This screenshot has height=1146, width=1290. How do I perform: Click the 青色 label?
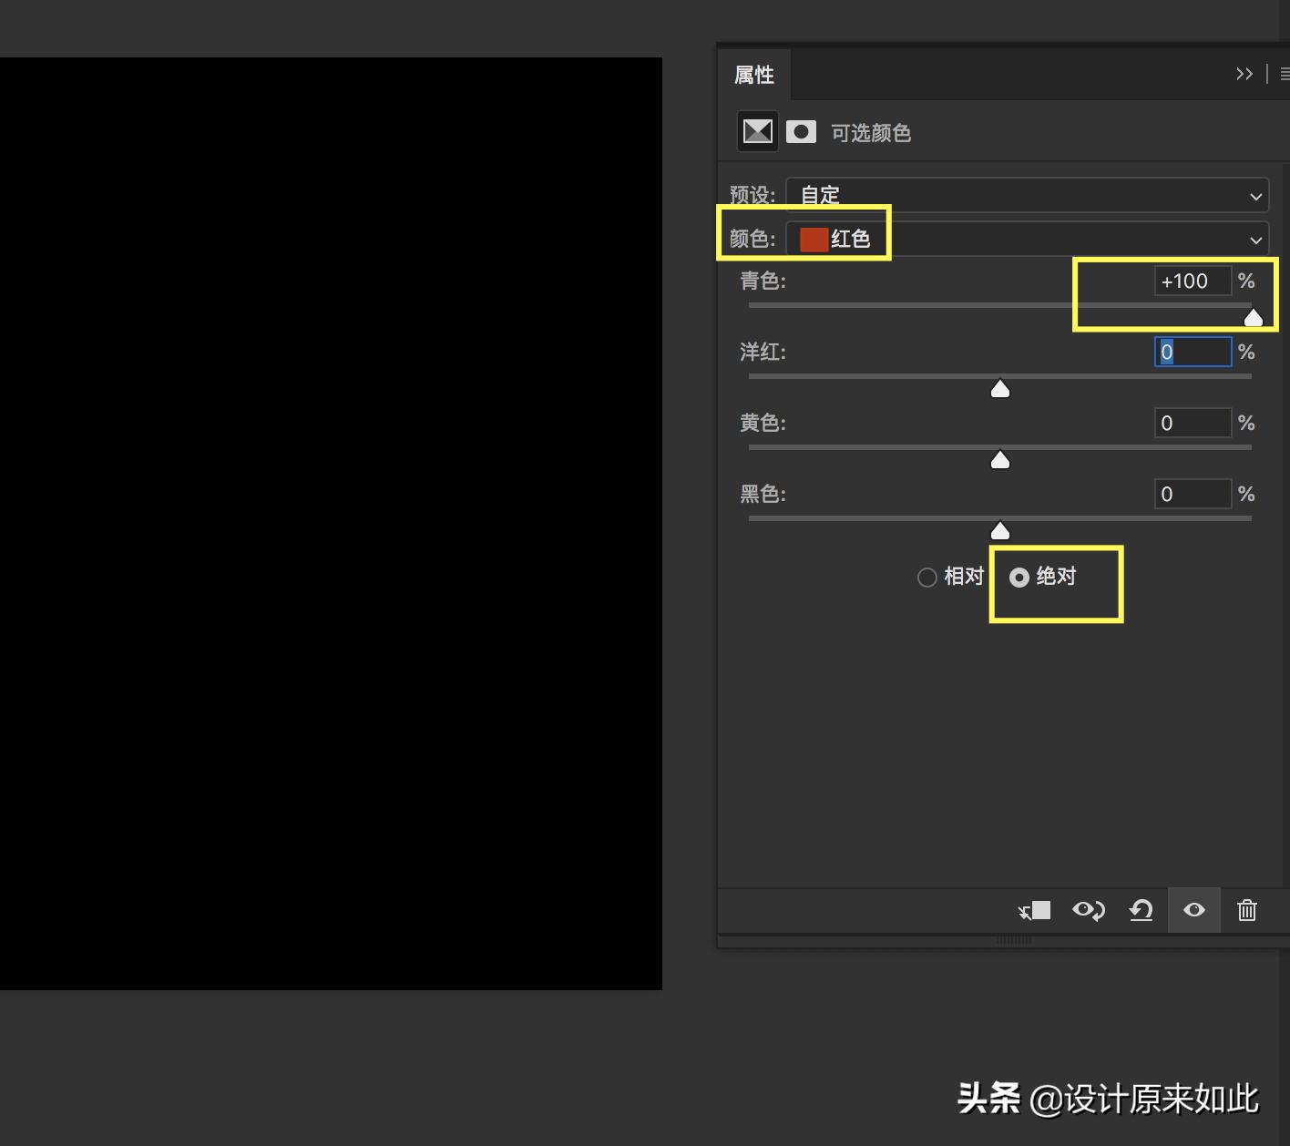tap(763, 281)
